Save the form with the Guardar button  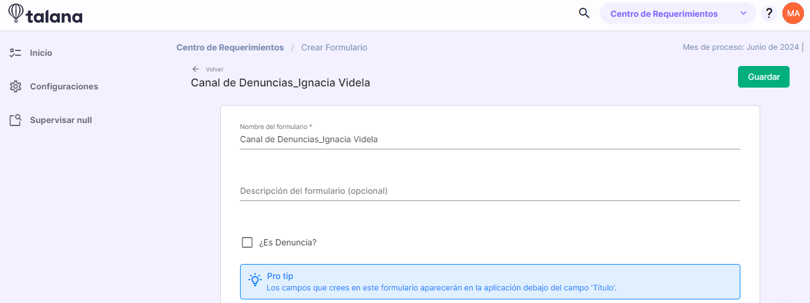click(x=764, y=77)
